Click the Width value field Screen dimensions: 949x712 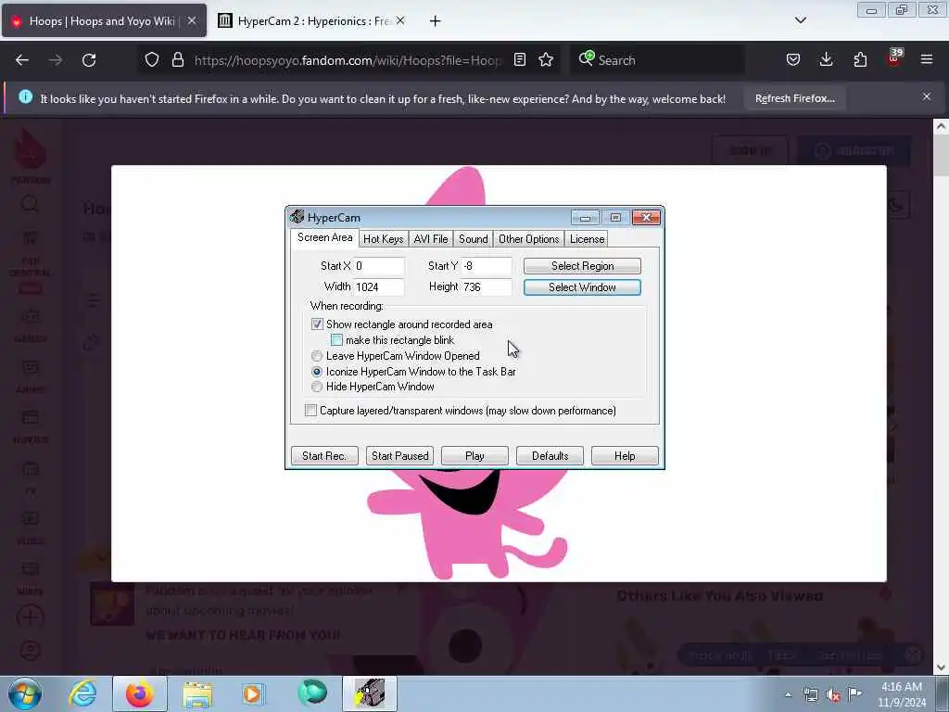(379, 287)
